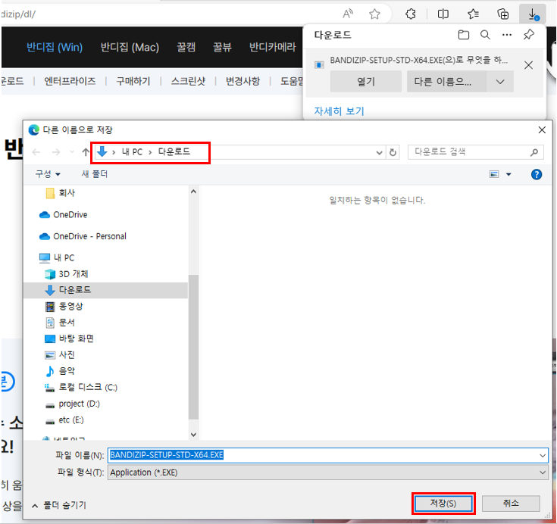Click the 취소 button

[511, 503]
